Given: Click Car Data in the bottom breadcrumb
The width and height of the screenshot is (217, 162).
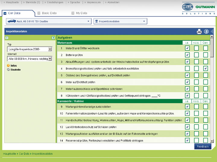Looking at the screenshot, I should point(24,154).
